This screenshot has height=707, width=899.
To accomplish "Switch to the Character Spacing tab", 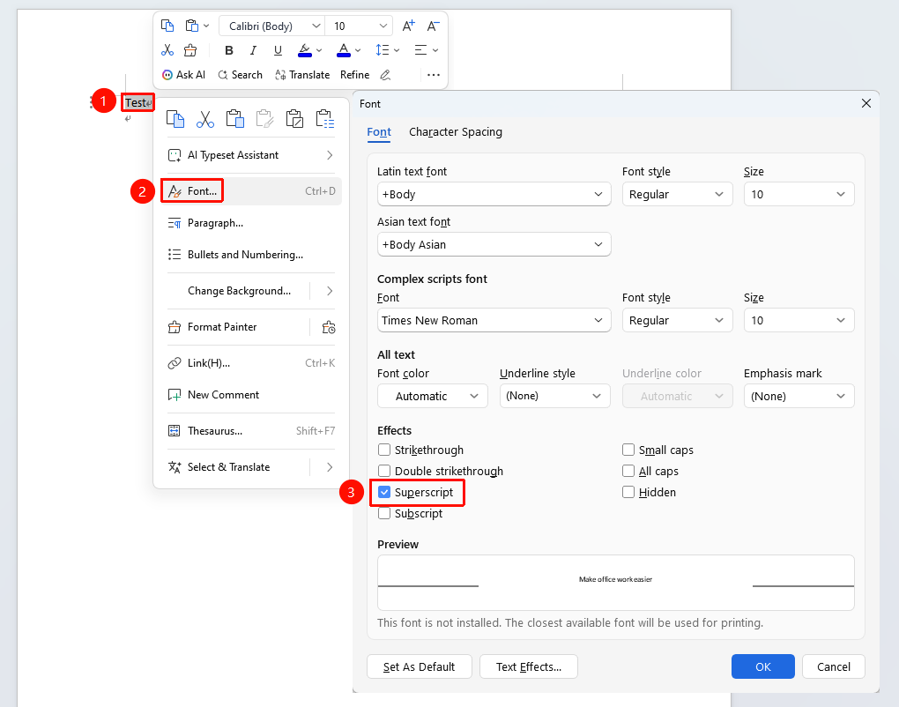I will (456, 132).
